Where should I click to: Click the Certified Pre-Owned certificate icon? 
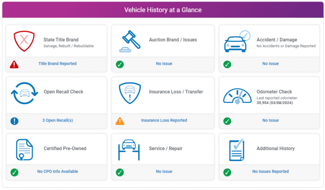(24, 149)
